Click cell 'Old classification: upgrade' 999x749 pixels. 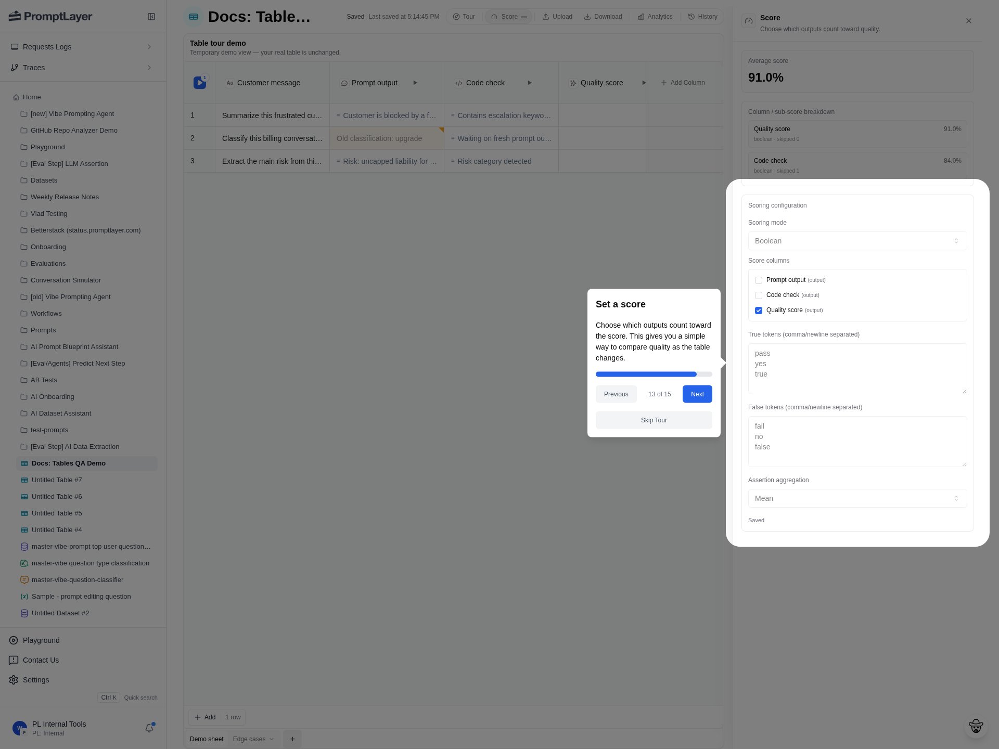pyautogui.click(x=387, y=138)
